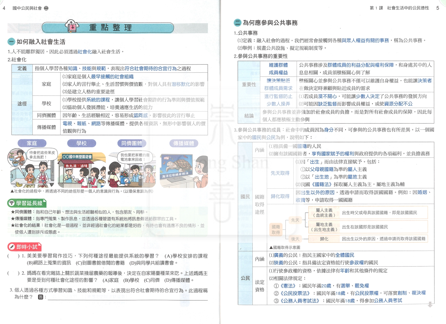
Task: Click the circled 二 icon before 為何應參與公共事務
Action: pyautogui.click(x=237, y=23)
